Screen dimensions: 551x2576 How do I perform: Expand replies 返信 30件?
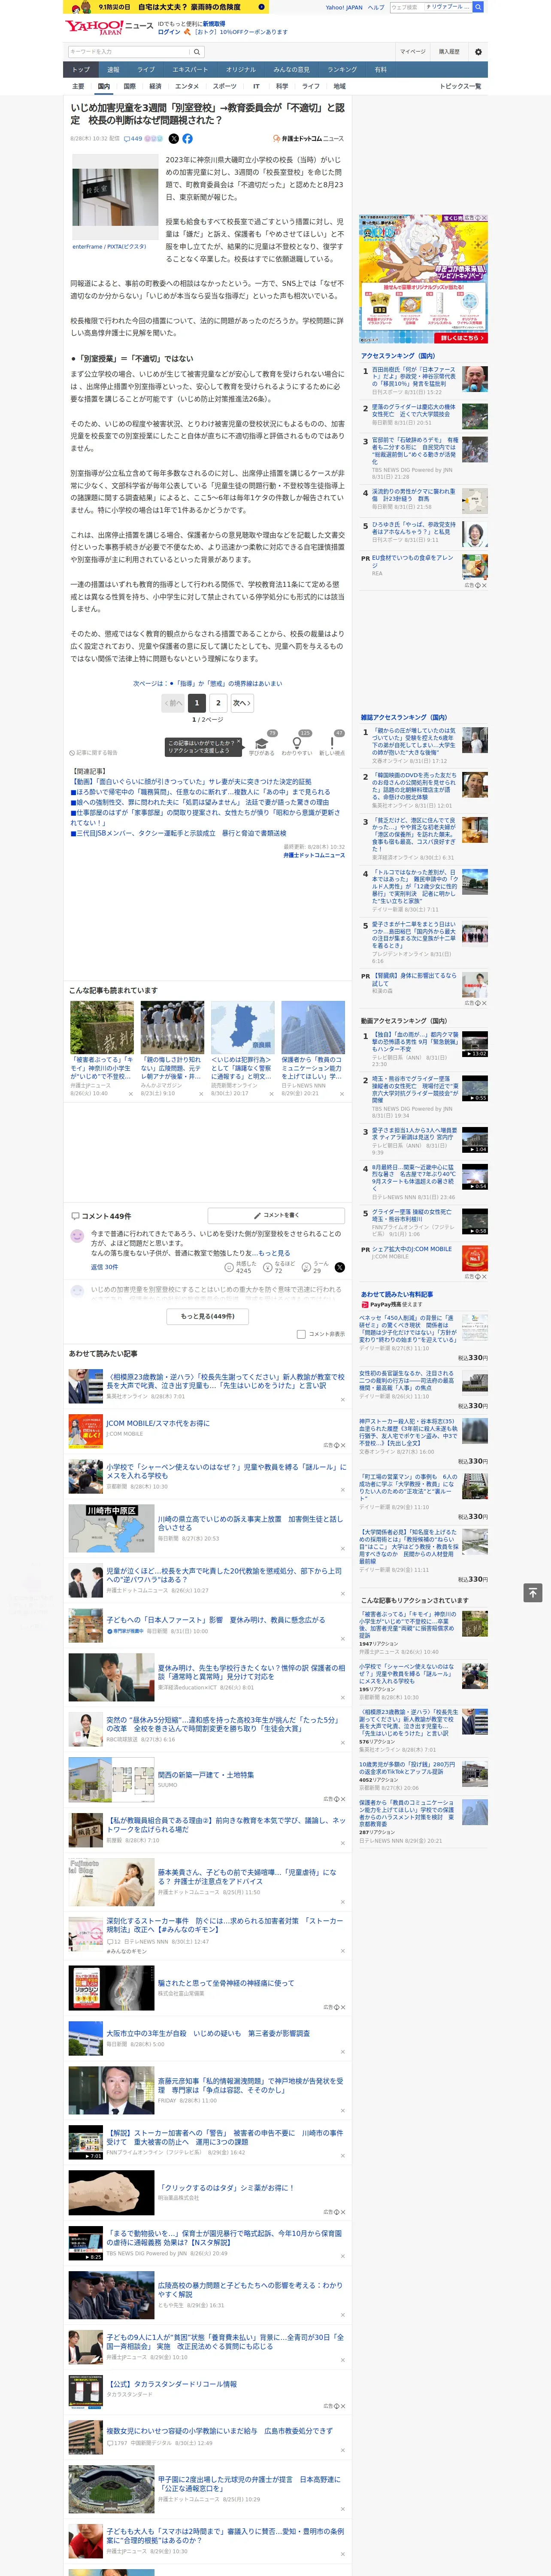click(104, 1267)
